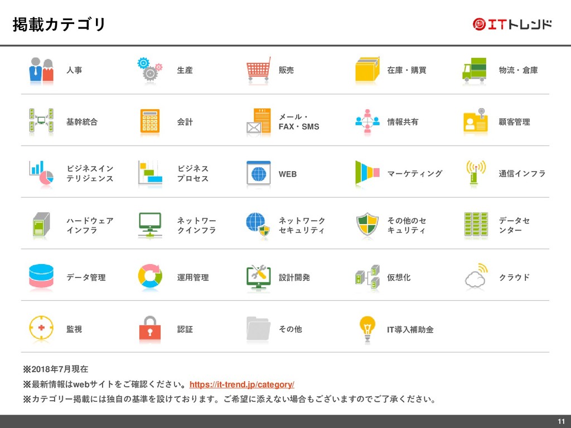Click the マーケティング category label

pos(415,174)
